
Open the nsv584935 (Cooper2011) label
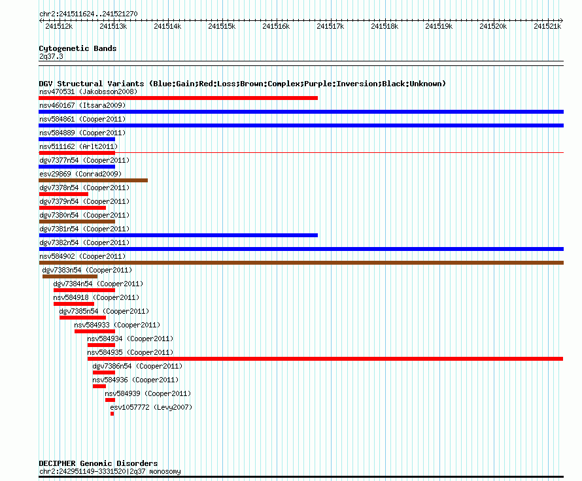[x=130, y=352]
